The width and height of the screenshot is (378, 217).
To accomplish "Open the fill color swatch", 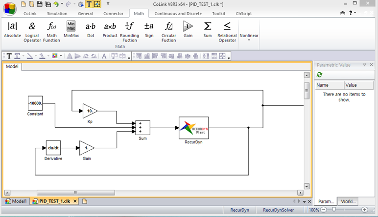I will point(55,56).
